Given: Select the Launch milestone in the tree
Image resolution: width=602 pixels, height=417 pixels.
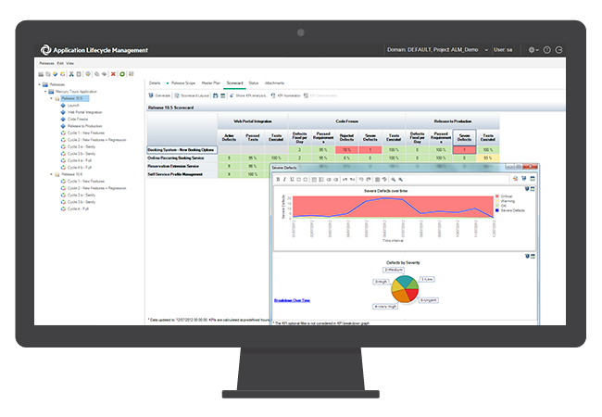Looking at the screenshot, I should [x=73, y=106].
